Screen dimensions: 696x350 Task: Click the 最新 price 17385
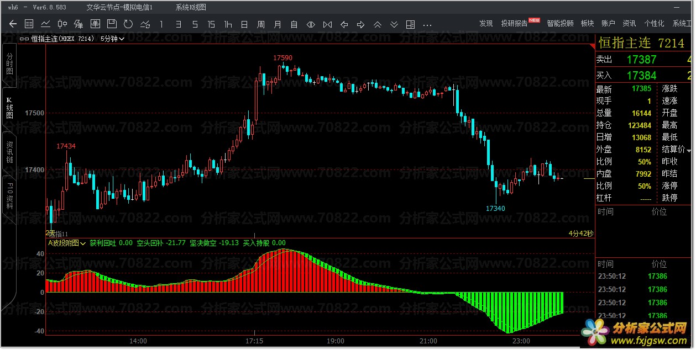[x=641, y=89]
